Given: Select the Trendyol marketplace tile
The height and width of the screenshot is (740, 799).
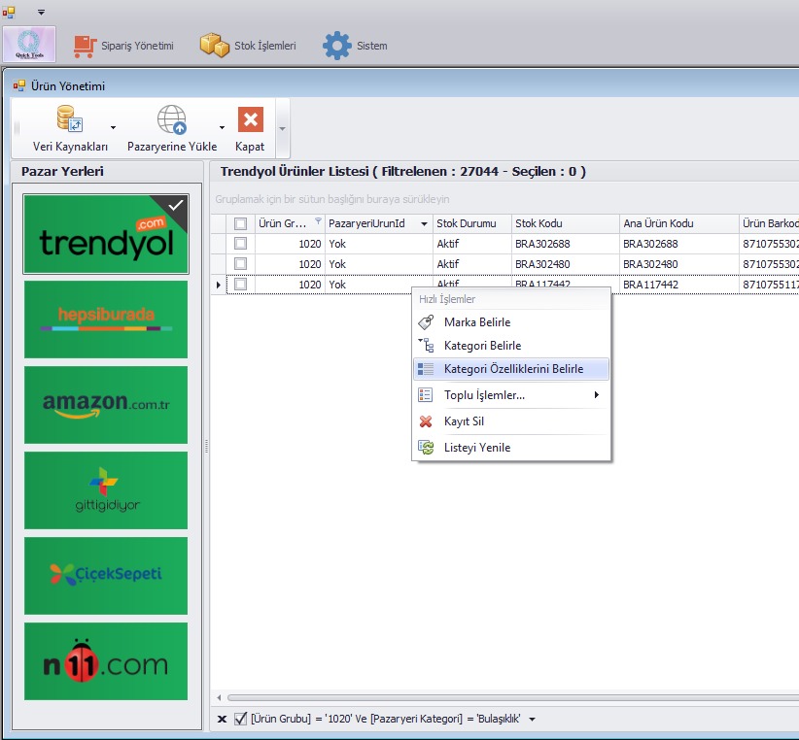Looking at the screenshot, I should 106,234.
